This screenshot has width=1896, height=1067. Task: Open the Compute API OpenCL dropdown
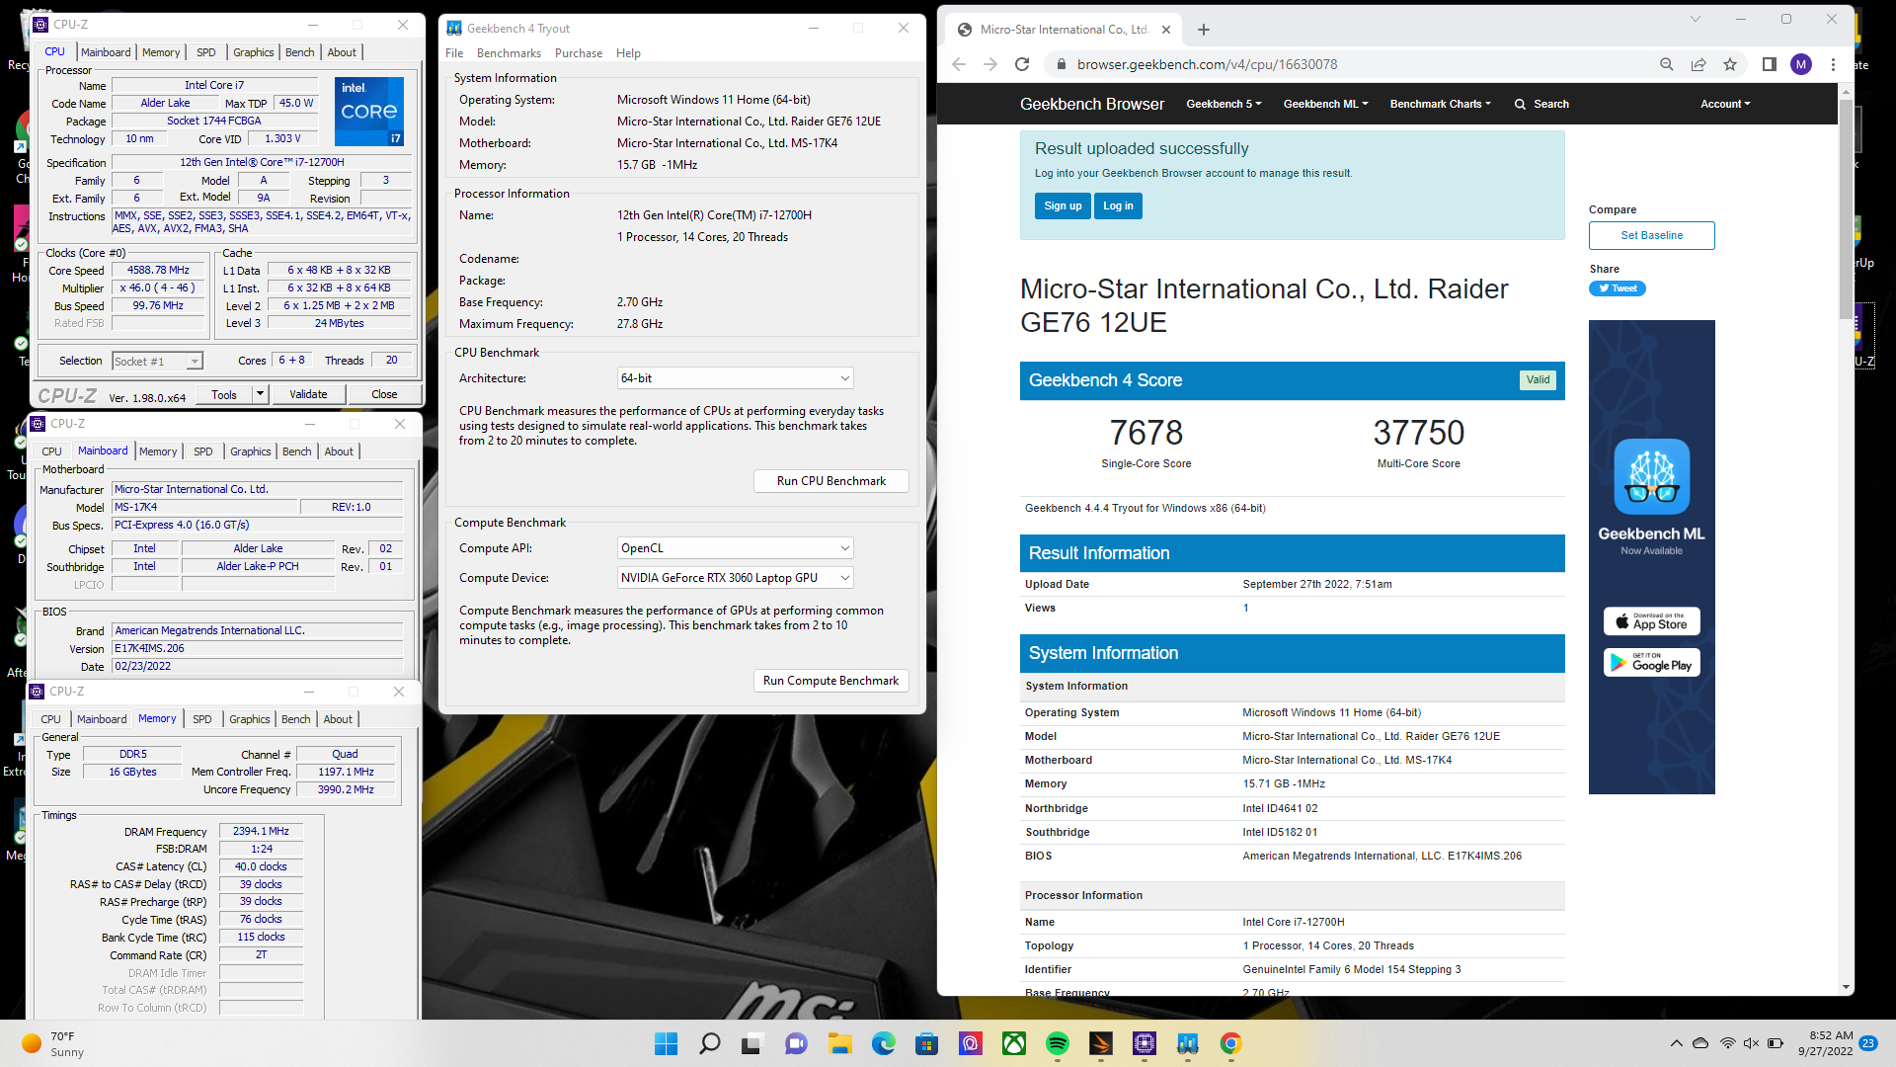pyautogui.click(x=735, y=548)
